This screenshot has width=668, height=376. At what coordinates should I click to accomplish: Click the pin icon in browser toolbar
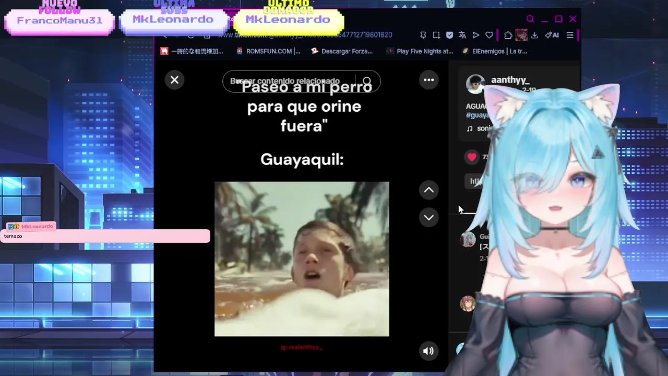(423, 35)
